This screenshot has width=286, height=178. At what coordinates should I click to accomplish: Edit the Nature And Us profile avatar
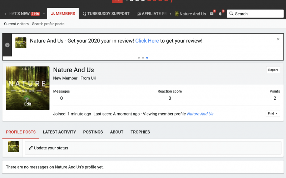click(28, 104)
